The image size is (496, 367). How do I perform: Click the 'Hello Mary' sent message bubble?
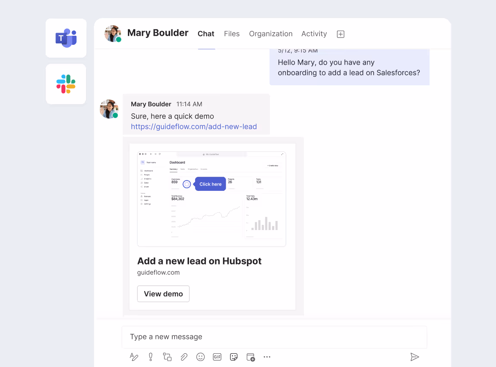(x=350, y=67)
